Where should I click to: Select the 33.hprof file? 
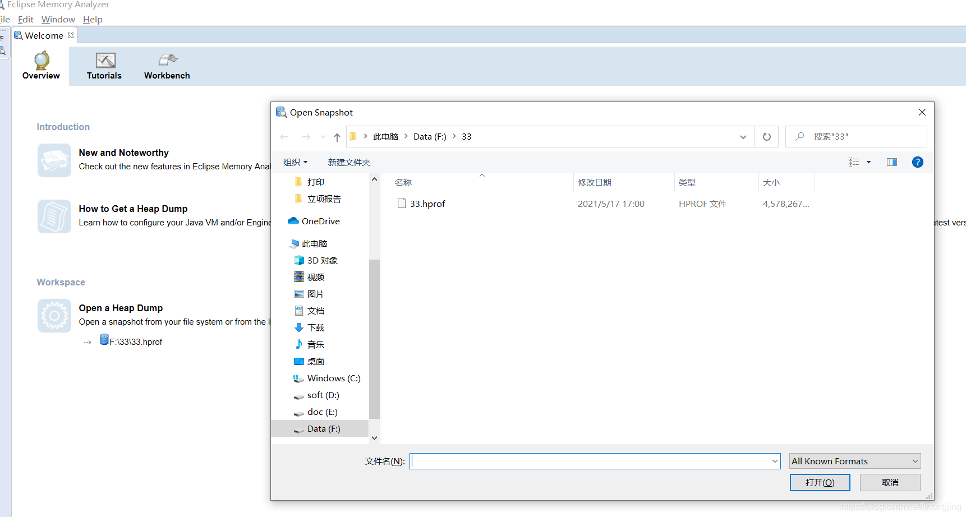click(427, 204)
